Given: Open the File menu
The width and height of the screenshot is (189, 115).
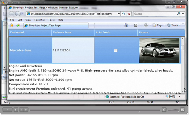Looking at the screenshot, I should 12,20.
